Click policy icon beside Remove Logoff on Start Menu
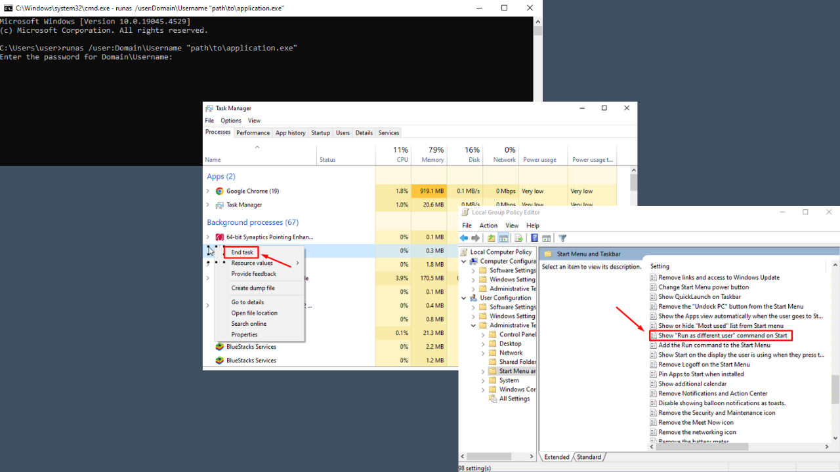The width and height of the screenshot is (840, 472). (x=653, y=364)
